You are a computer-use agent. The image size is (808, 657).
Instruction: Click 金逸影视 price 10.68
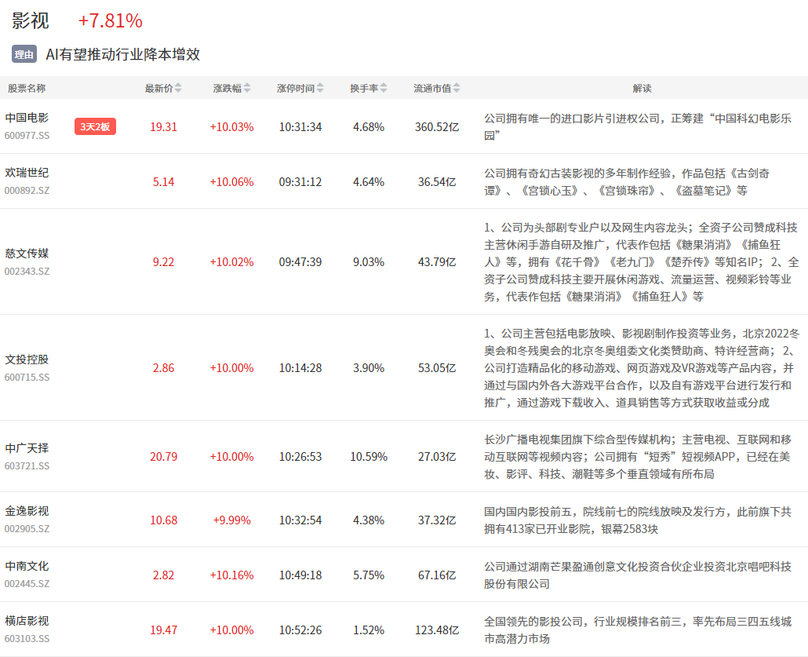(163, 520)
